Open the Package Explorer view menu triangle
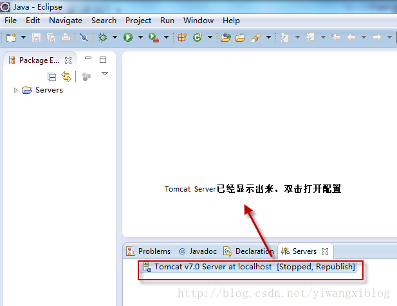Screen dimensions: 397x306 click(105, 73)
